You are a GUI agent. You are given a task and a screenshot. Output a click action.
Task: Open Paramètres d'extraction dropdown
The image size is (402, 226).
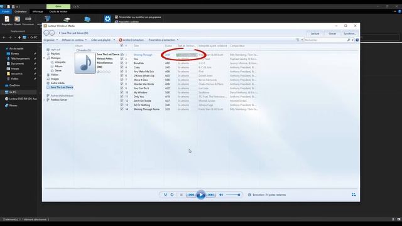tap(163, 40)
